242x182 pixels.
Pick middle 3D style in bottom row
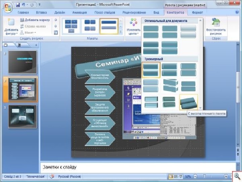click(170, 102)
